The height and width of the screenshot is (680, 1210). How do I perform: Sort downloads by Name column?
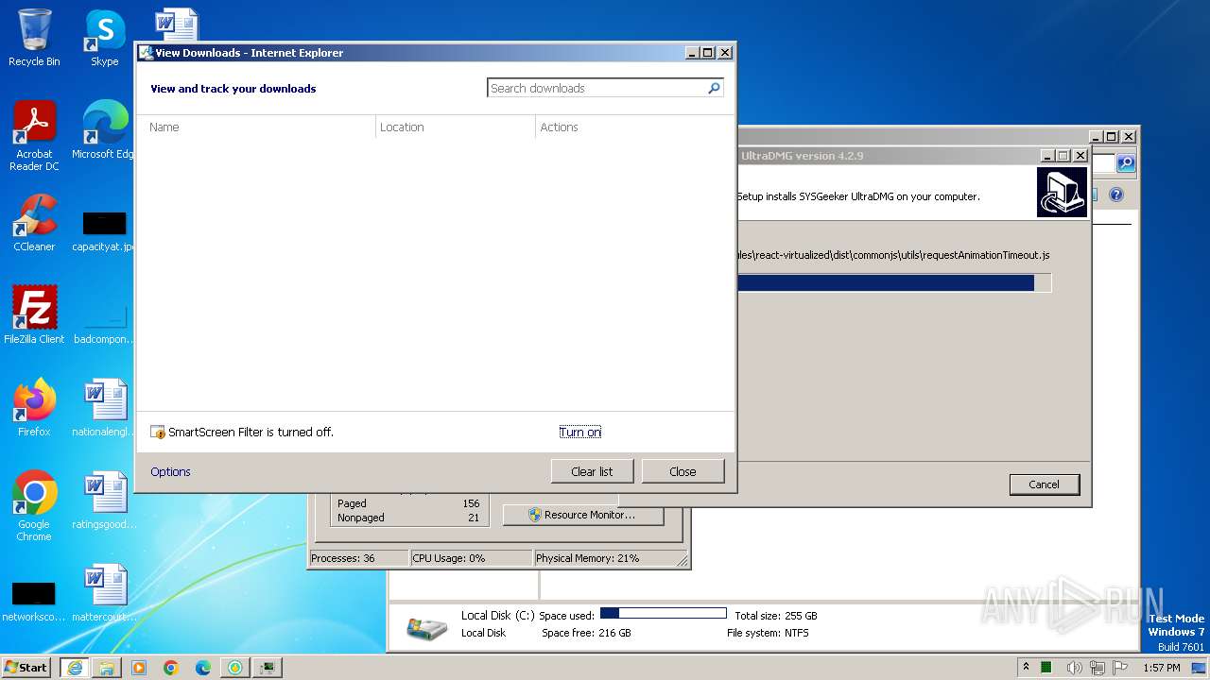[x=257, y=127]
